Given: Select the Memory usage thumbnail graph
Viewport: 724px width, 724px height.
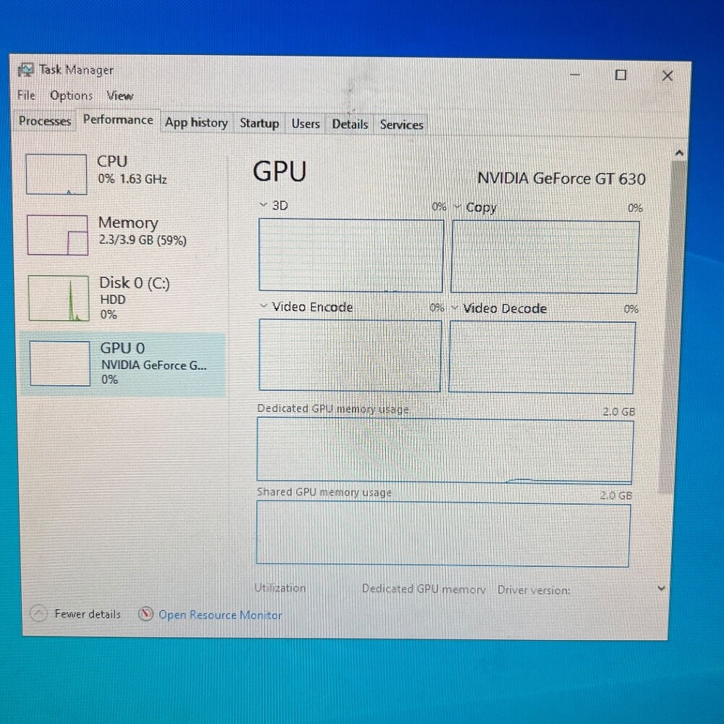Looking at the screenshot, I should tap(58, 235).
